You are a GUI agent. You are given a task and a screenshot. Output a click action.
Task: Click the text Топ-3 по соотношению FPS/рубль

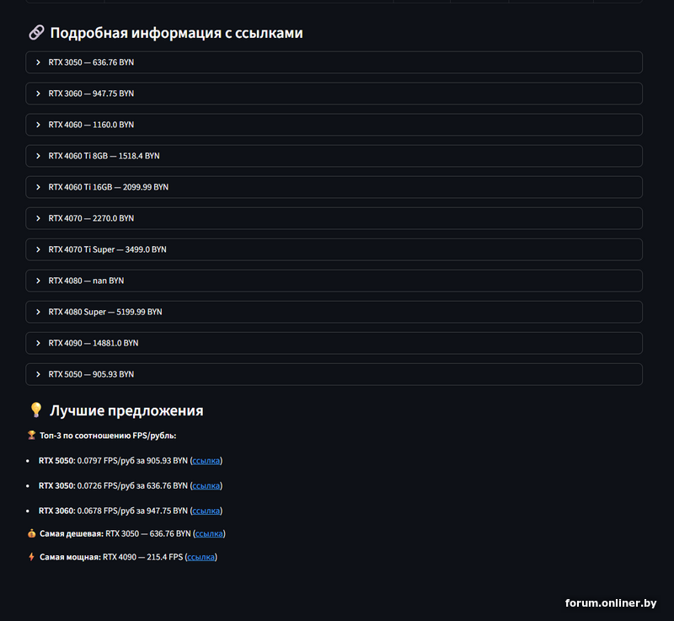[x=108, y=436]
